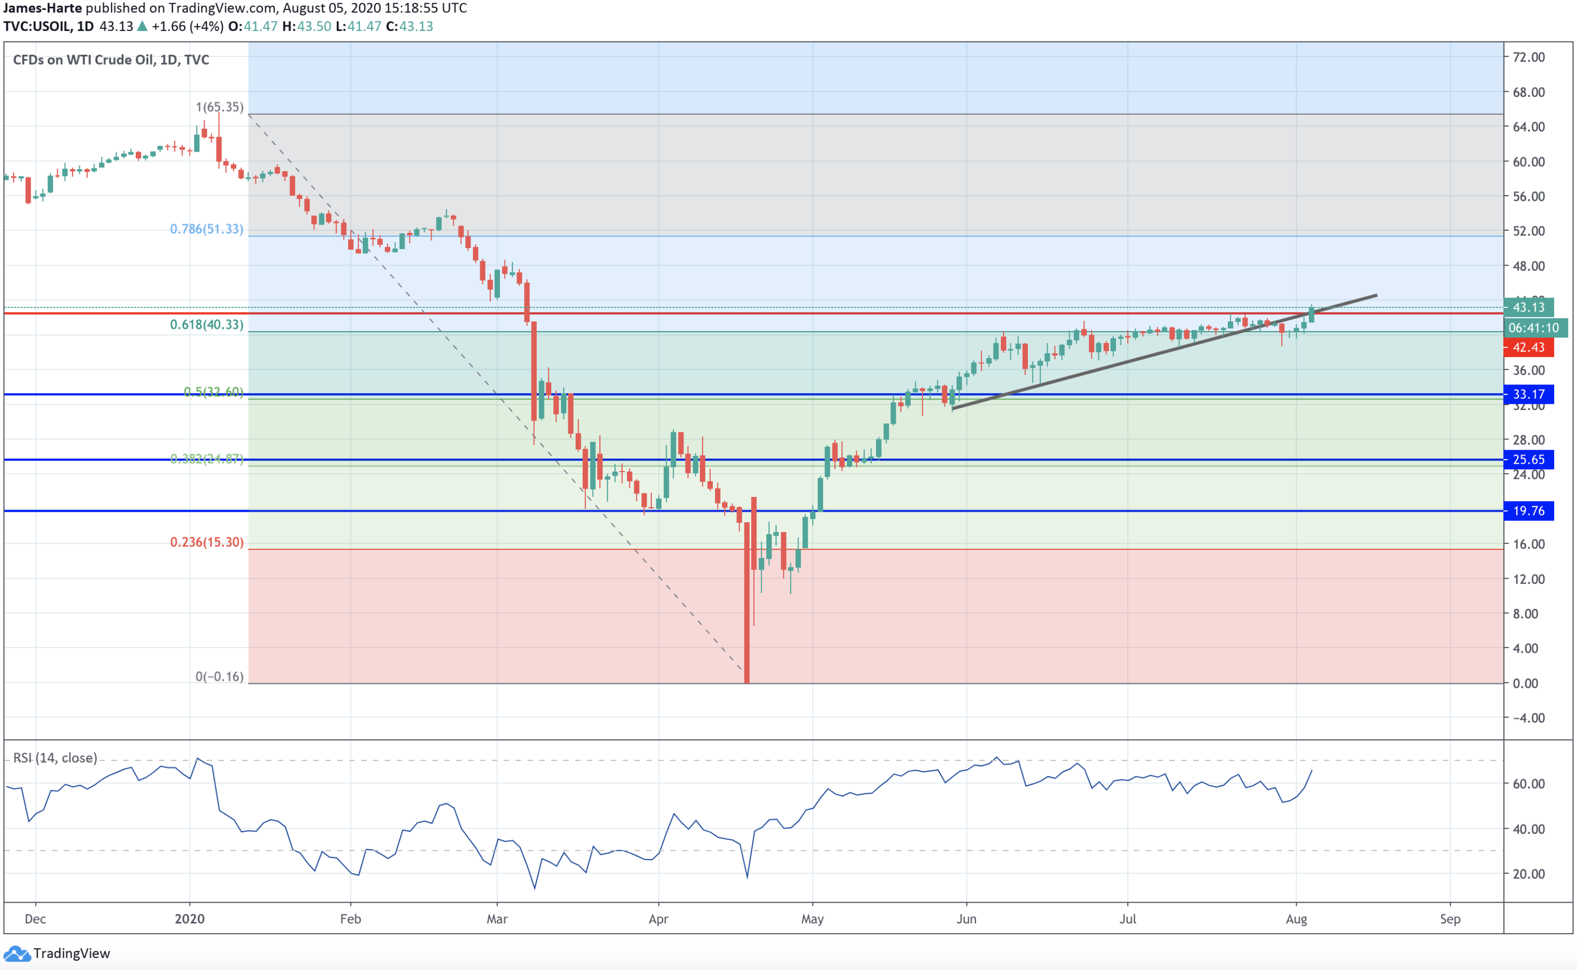Click the 1(65.35) Fibonacci top label
1577x970 pixels.
[x=220, y=107]
